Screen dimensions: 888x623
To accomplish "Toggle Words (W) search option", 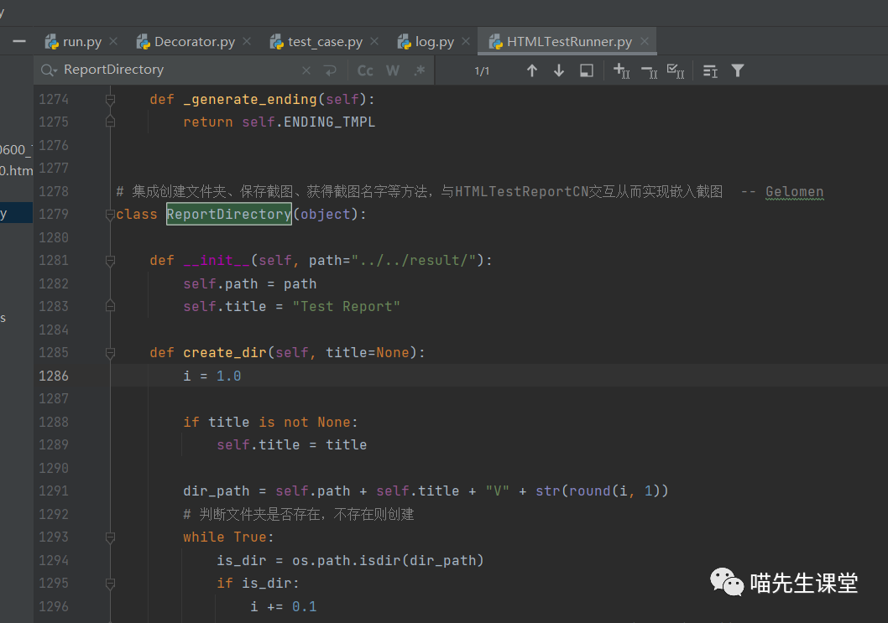I will click(393, 70).
